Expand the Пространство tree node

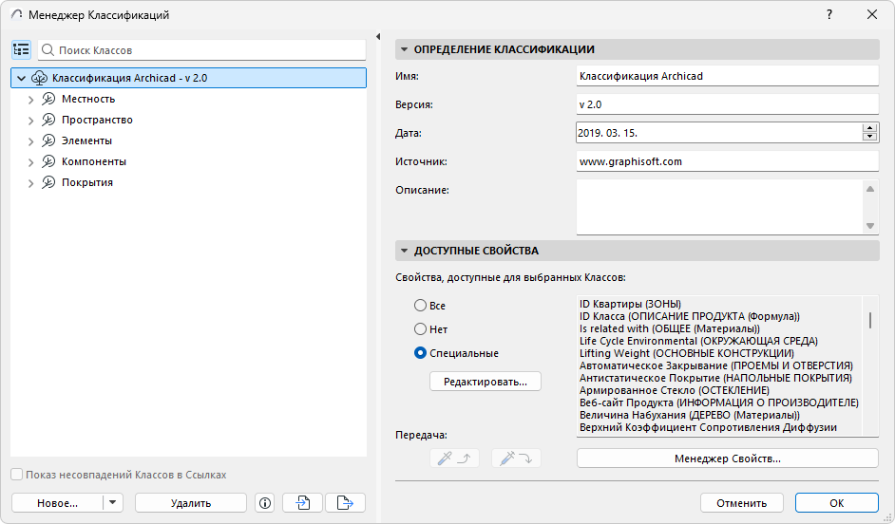point(30,121)
